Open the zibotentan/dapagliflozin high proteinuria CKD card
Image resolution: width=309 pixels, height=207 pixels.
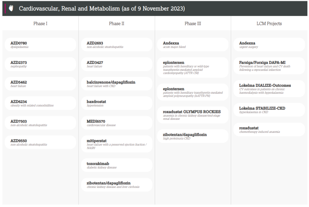(193, 136)
